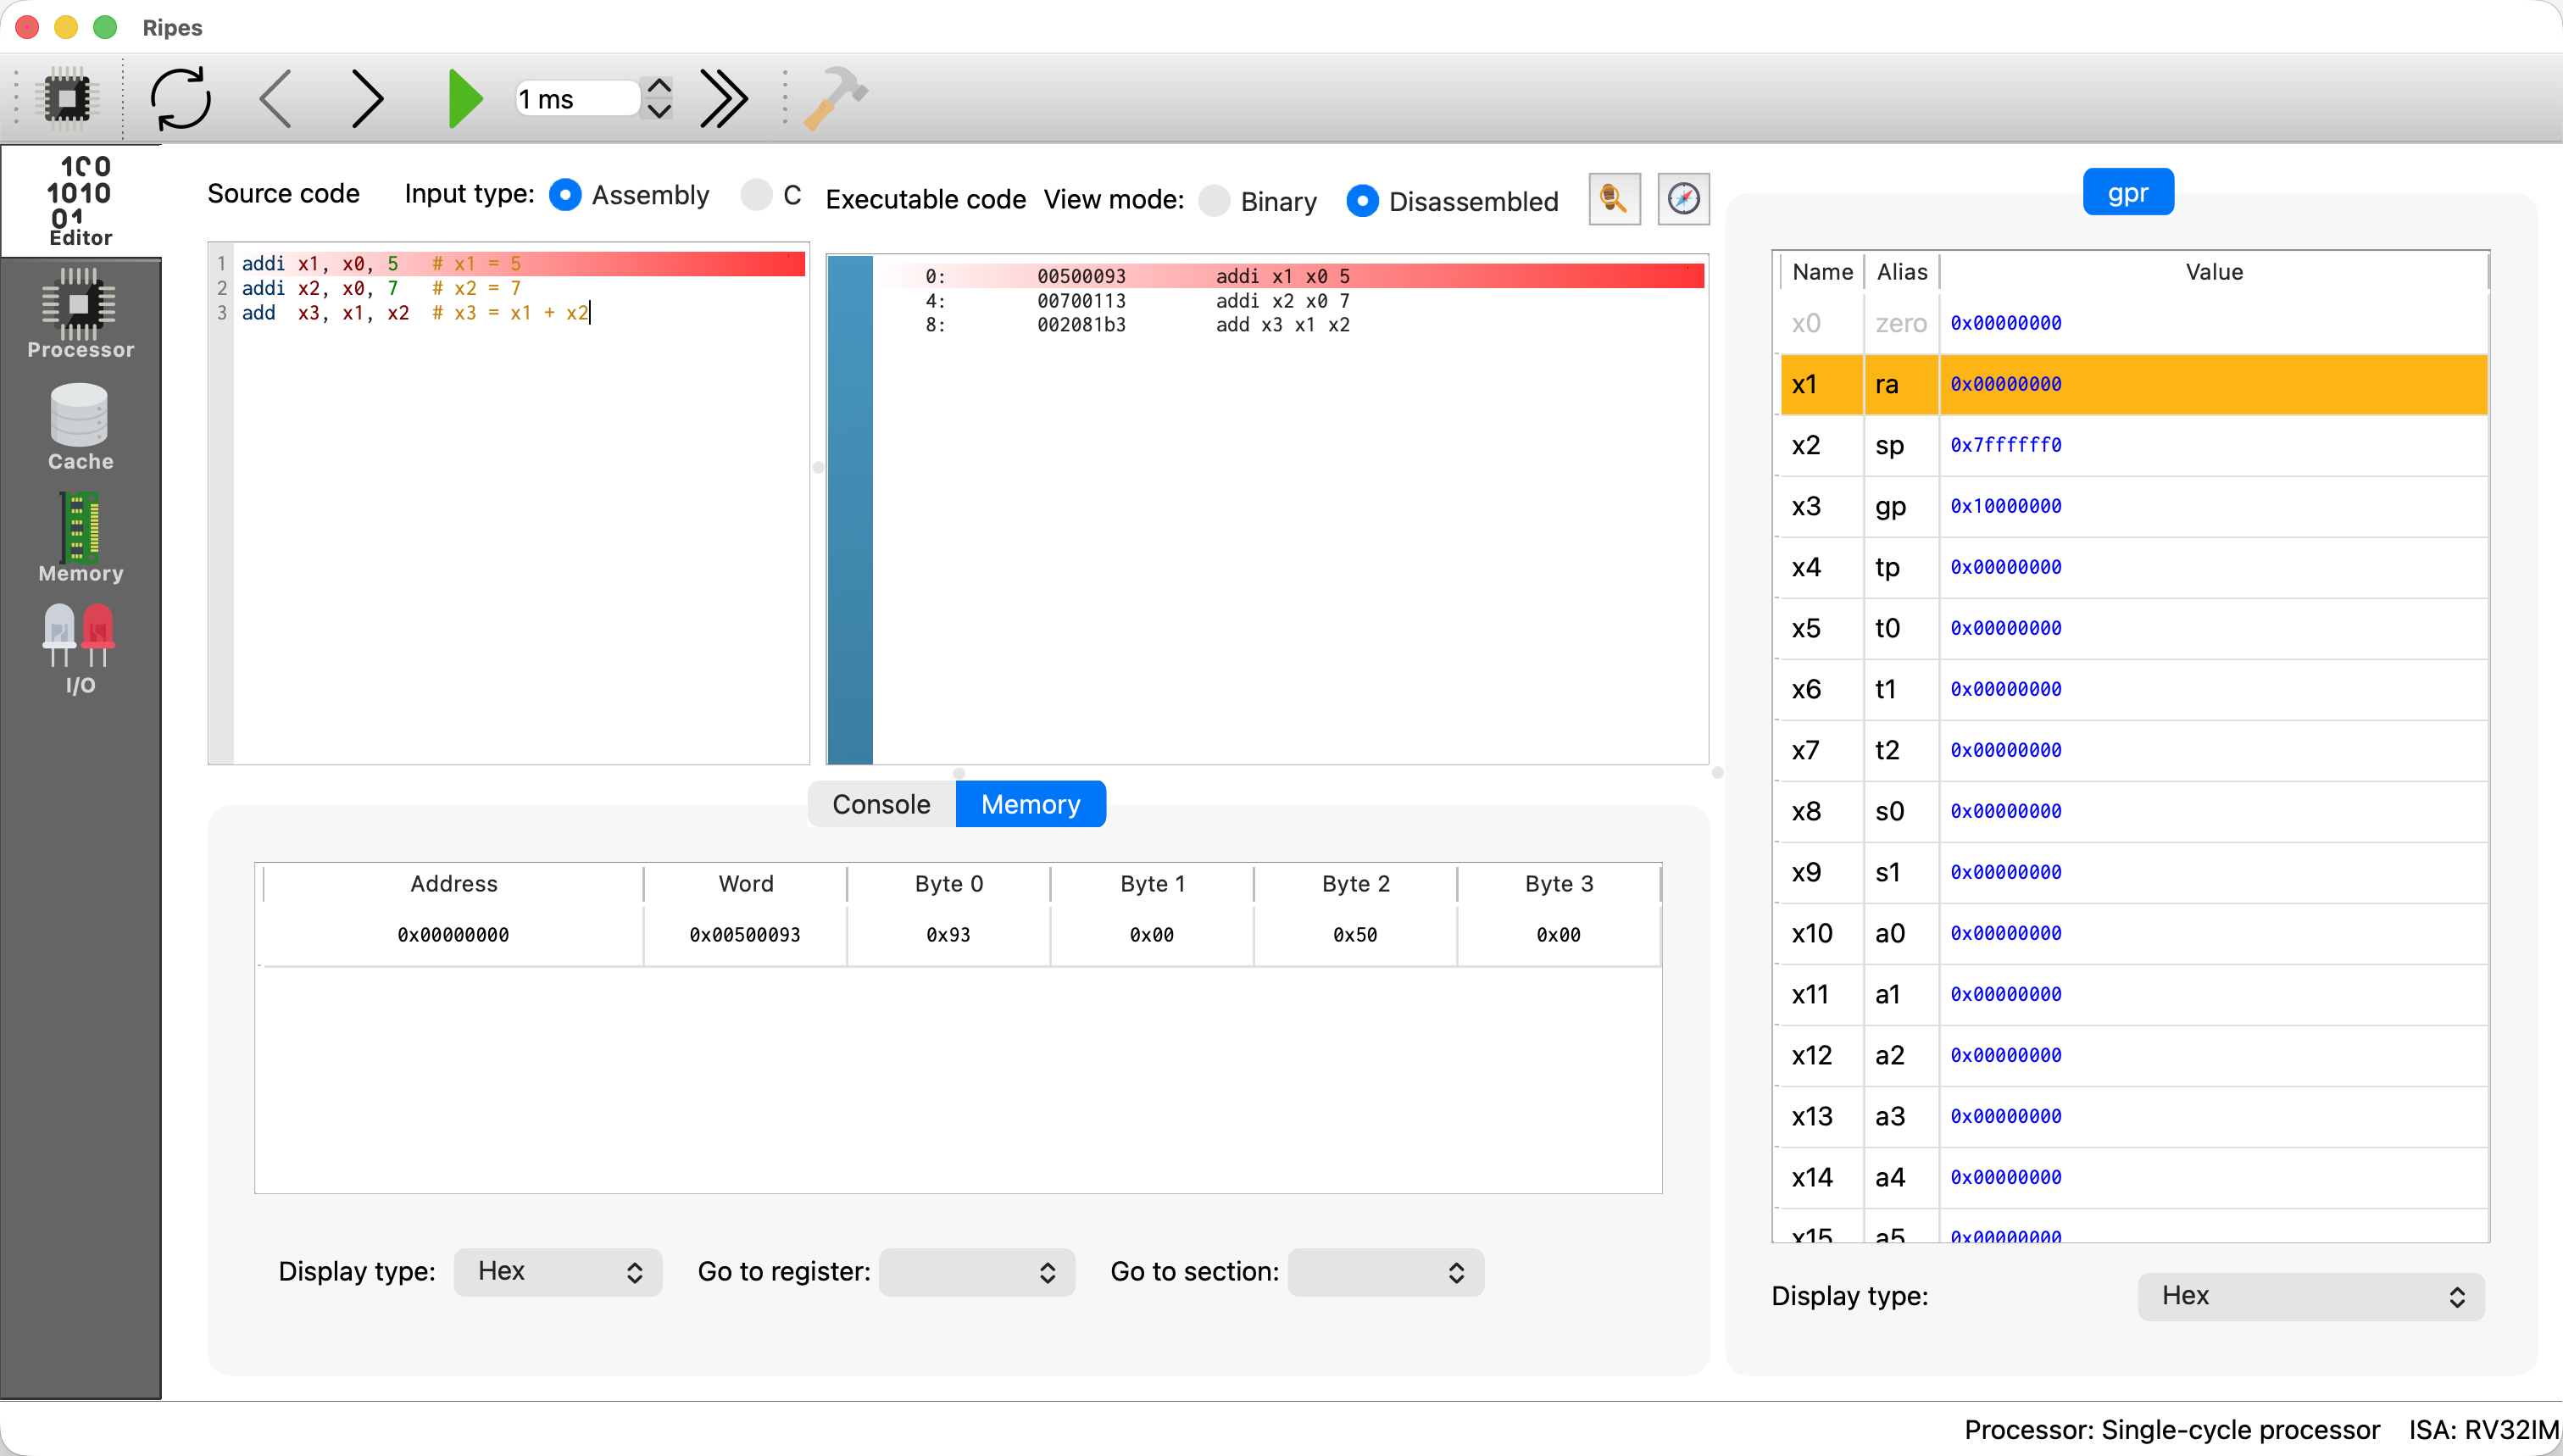Undo a clock cycle with left arrow

coord(275,98)
